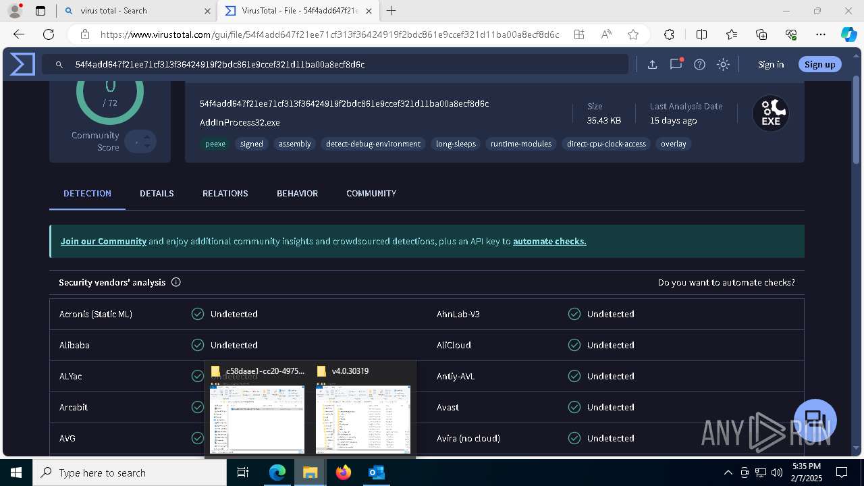864x486 pixels.
Task: Click the site info lock icon
Action: pyautogui.click(x=84, y=34)
